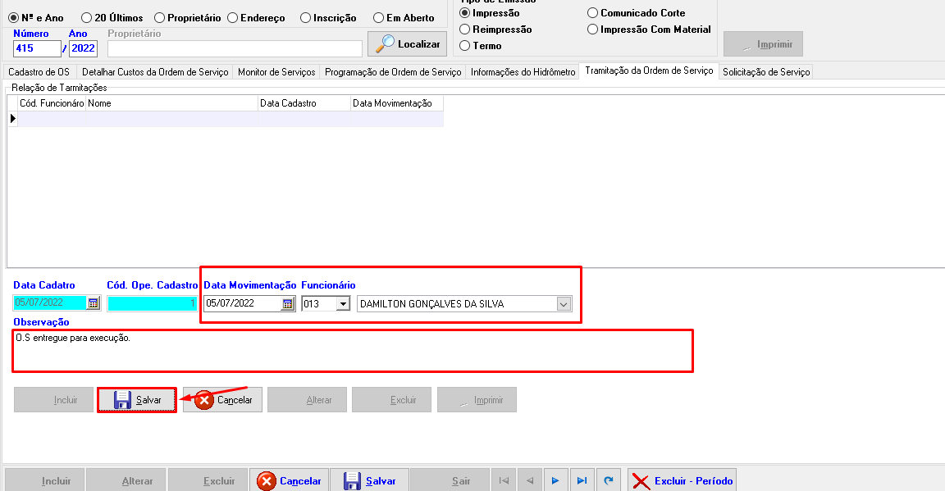Click the refresh records icon
Screen dimensions: 945x491
coord(607,481)
